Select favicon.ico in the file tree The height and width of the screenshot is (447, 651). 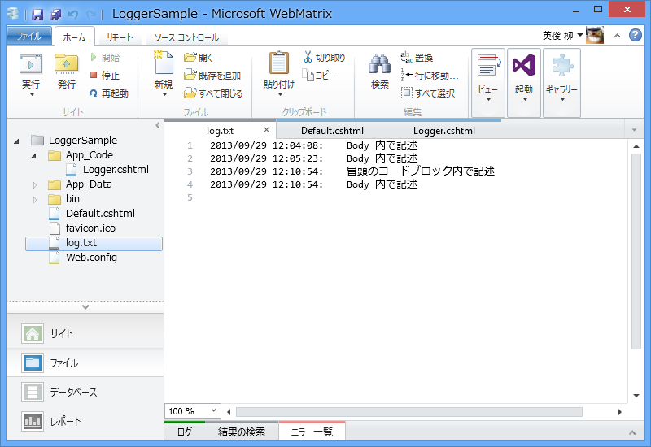pos(83,228)
